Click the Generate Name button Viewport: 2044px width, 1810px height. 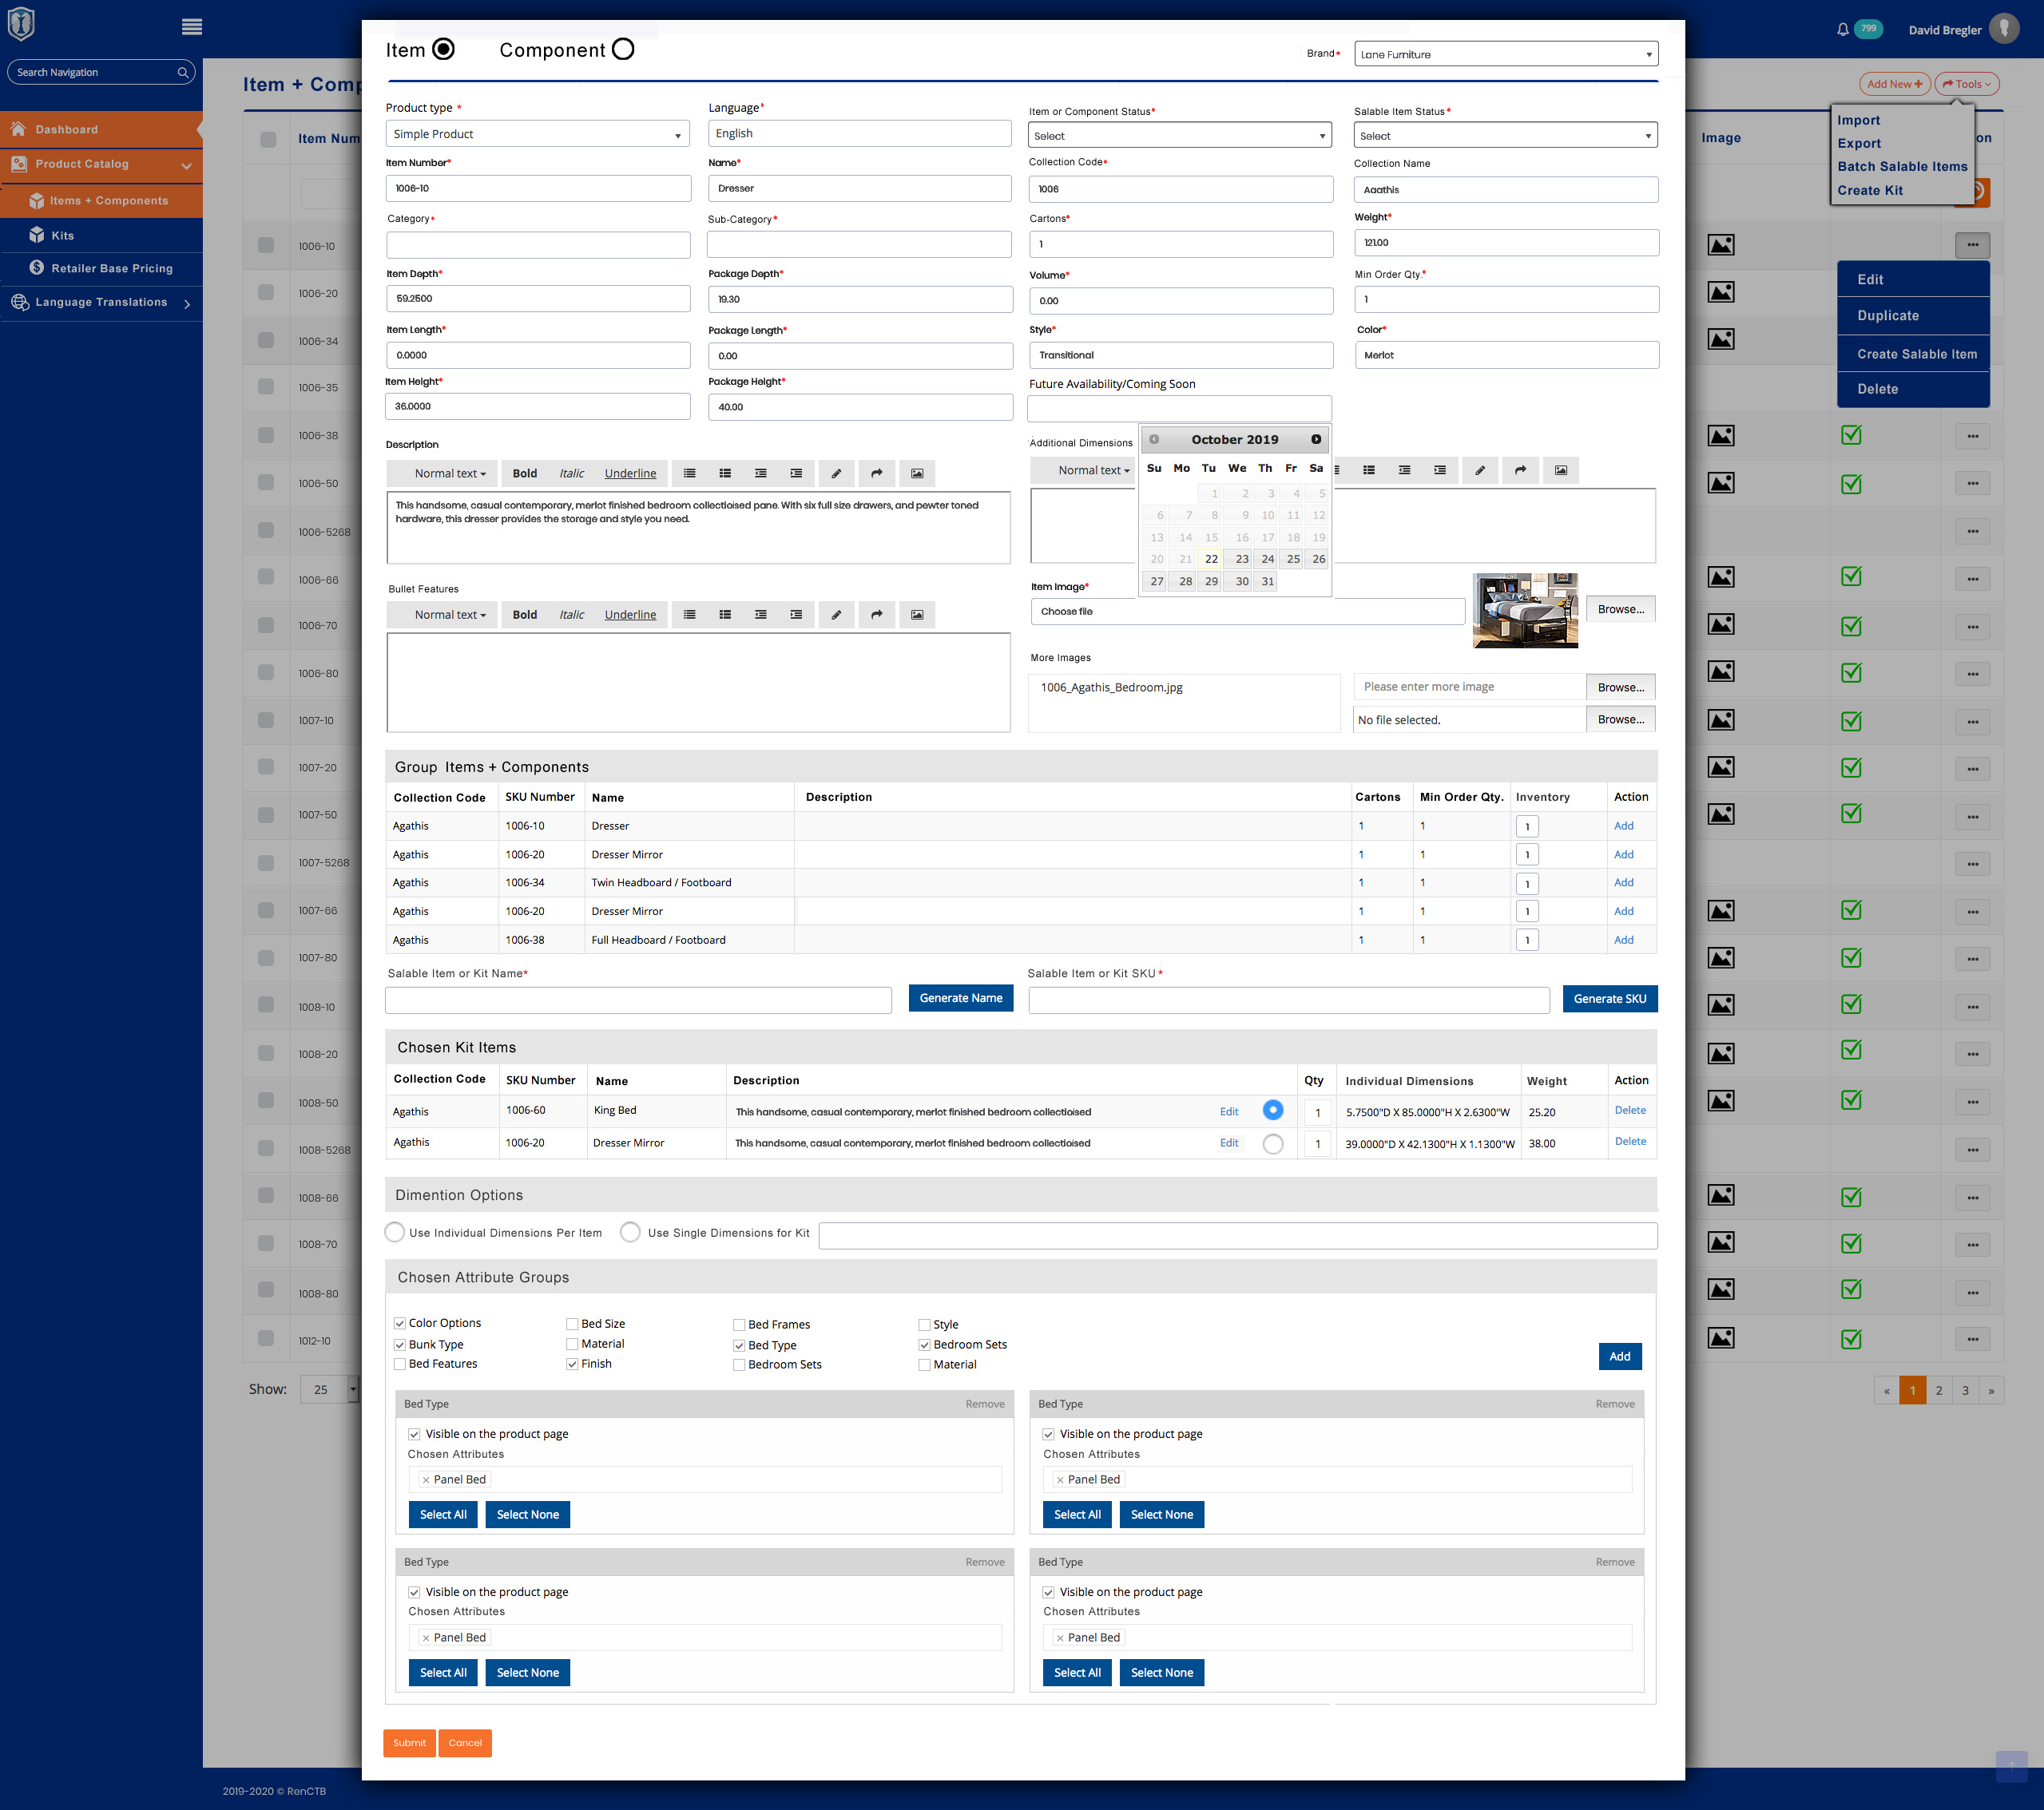(x=960, y=997)
